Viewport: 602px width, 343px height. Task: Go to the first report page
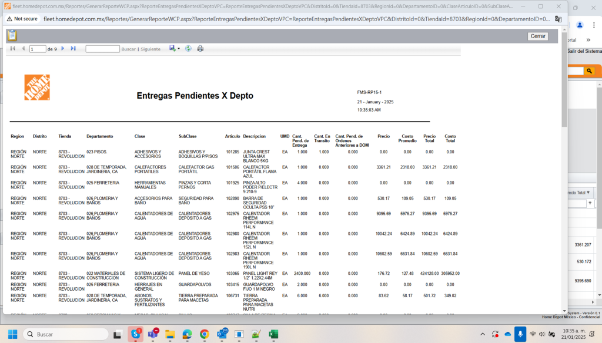(x=13, y=49)
